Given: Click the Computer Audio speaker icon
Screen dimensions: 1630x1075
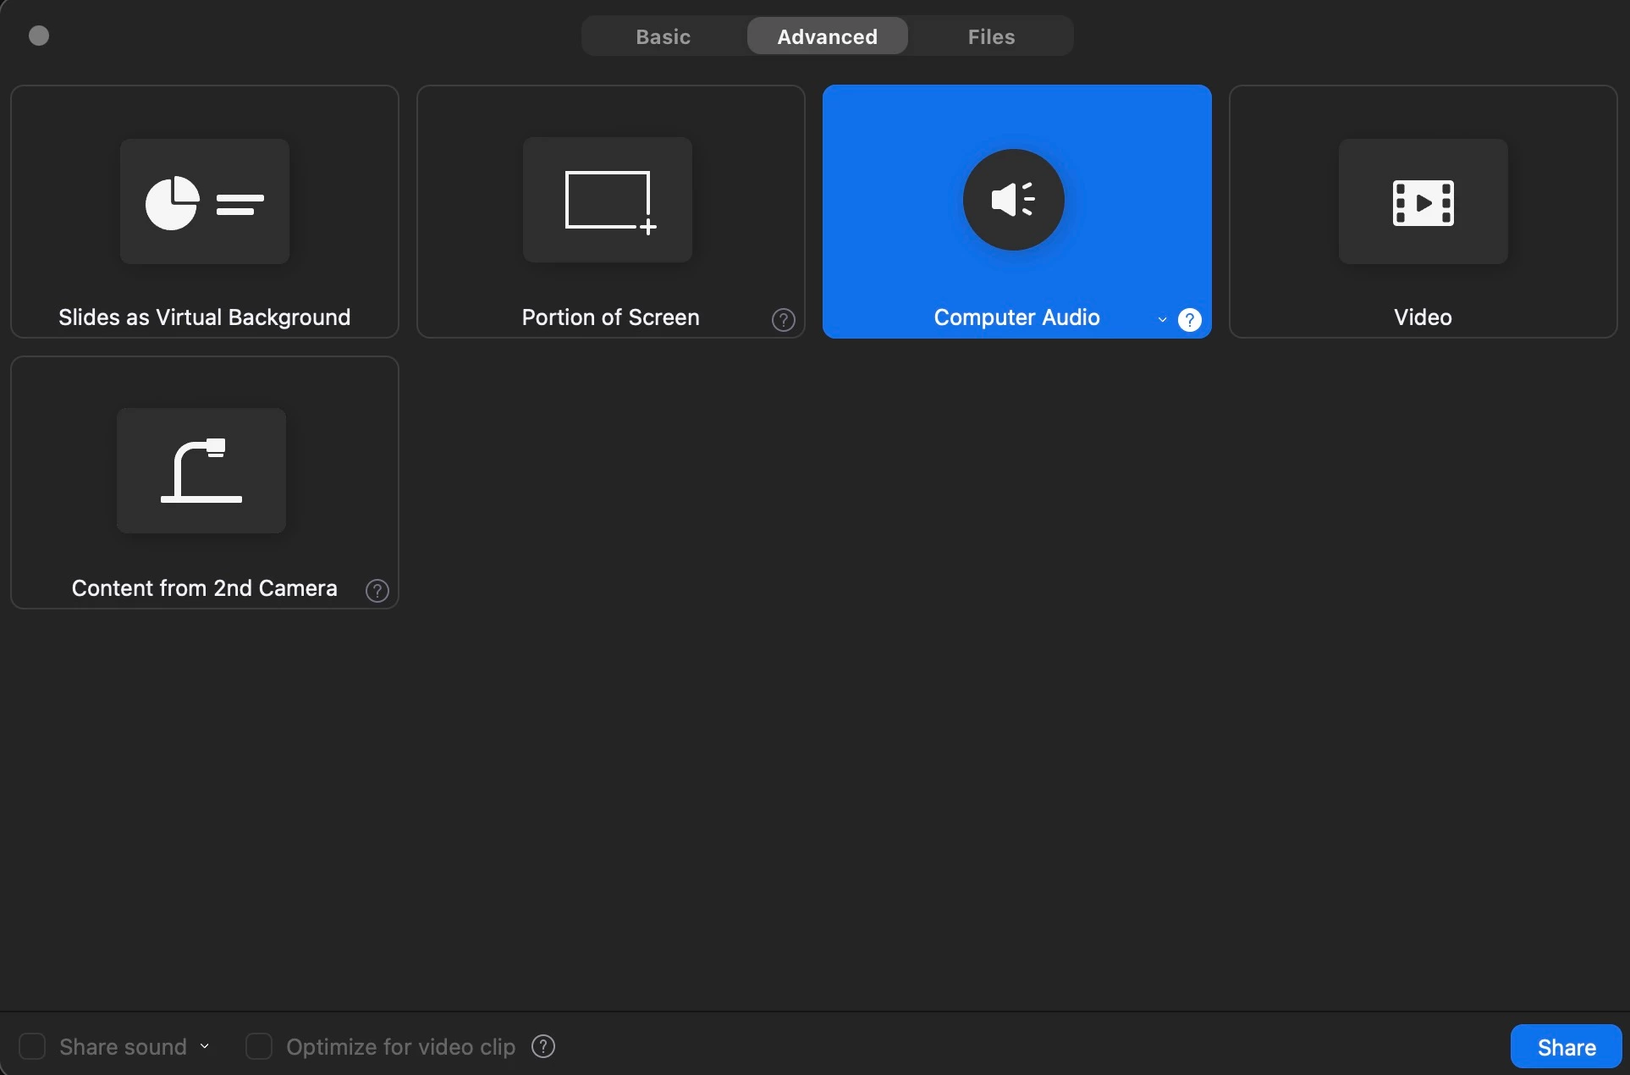Looking at the screenshot, I should click(x=1014, y=200).
